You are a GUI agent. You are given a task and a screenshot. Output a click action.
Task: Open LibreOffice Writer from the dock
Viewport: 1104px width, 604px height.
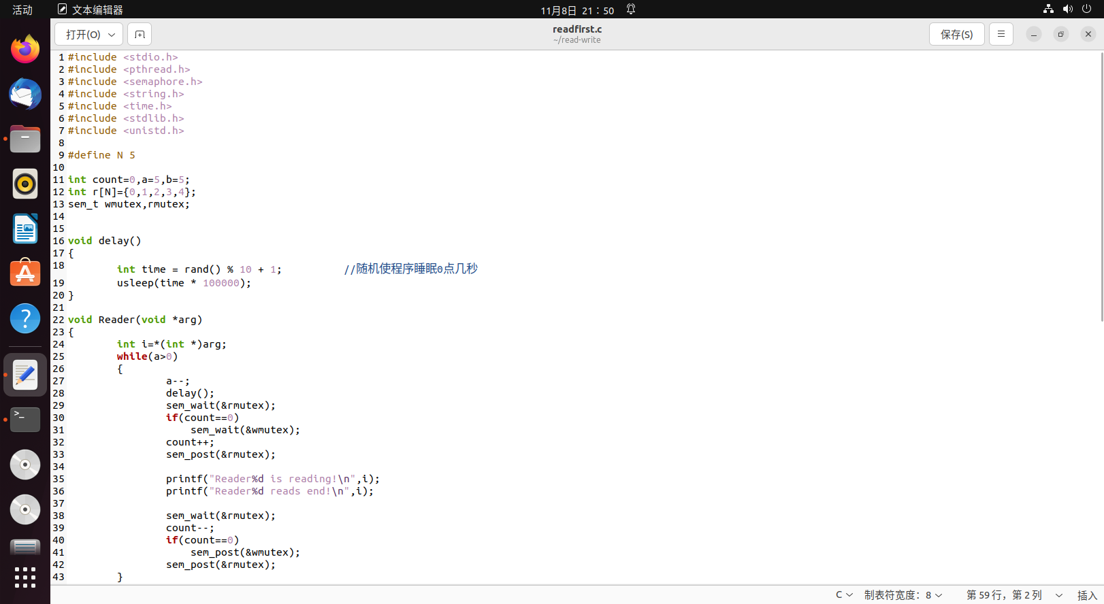25,229
